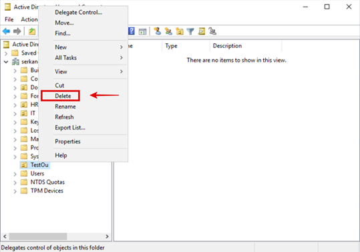Click the Create new group icon

[168, 31]
